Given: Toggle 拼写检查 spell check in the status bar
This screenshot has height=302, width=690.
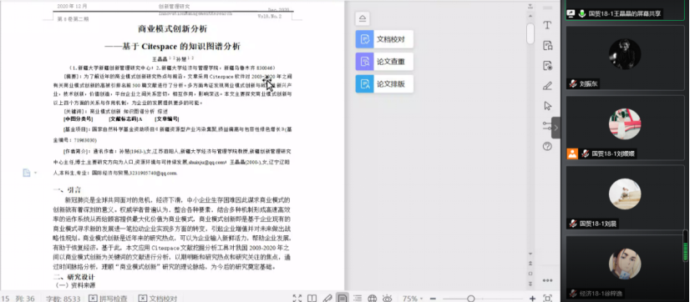Looking at the screenshot, I should click(x=109, y=299).
